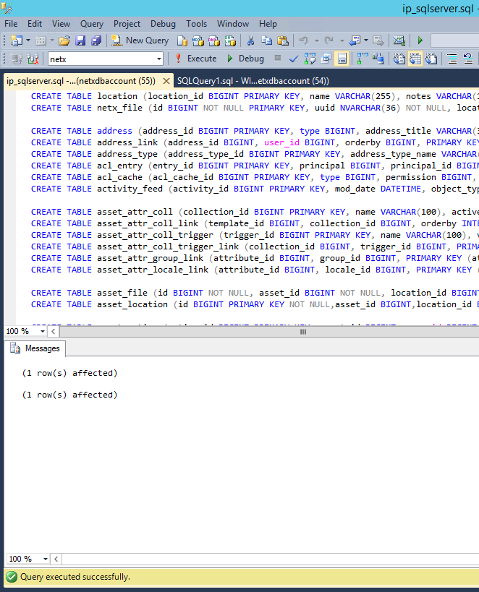Image resolution: width=479 pixels, height=592 pixels.
Task: Execute the current query
Action: (195, 59)
